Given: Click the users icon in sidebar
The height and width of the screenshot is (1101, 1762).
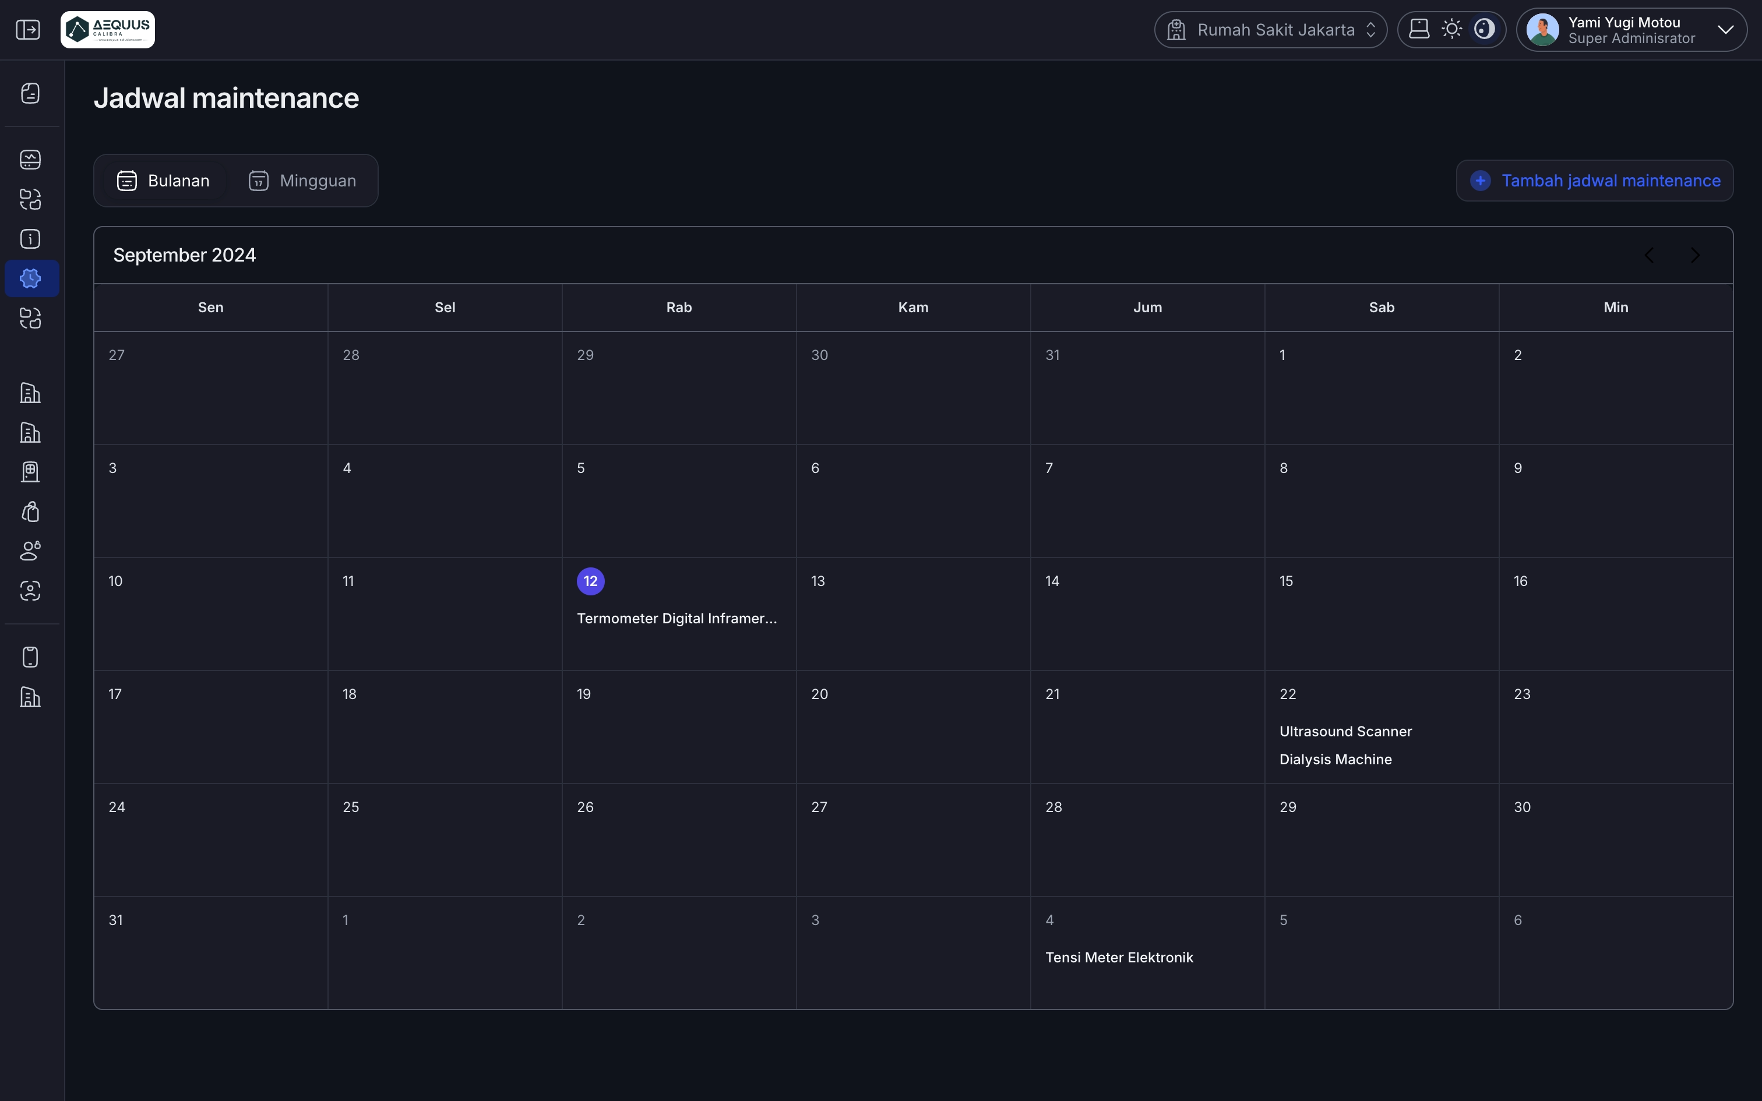Looking at the screenshot, I should (30, 551).
